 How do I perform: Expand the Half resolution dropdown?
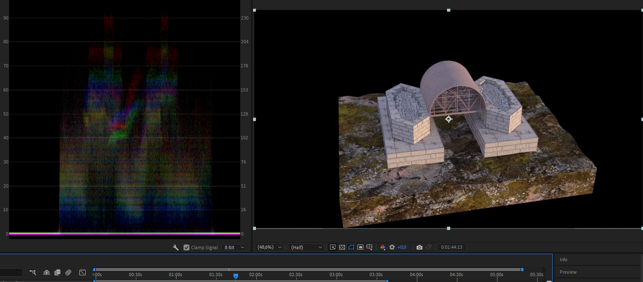[306, 247]
